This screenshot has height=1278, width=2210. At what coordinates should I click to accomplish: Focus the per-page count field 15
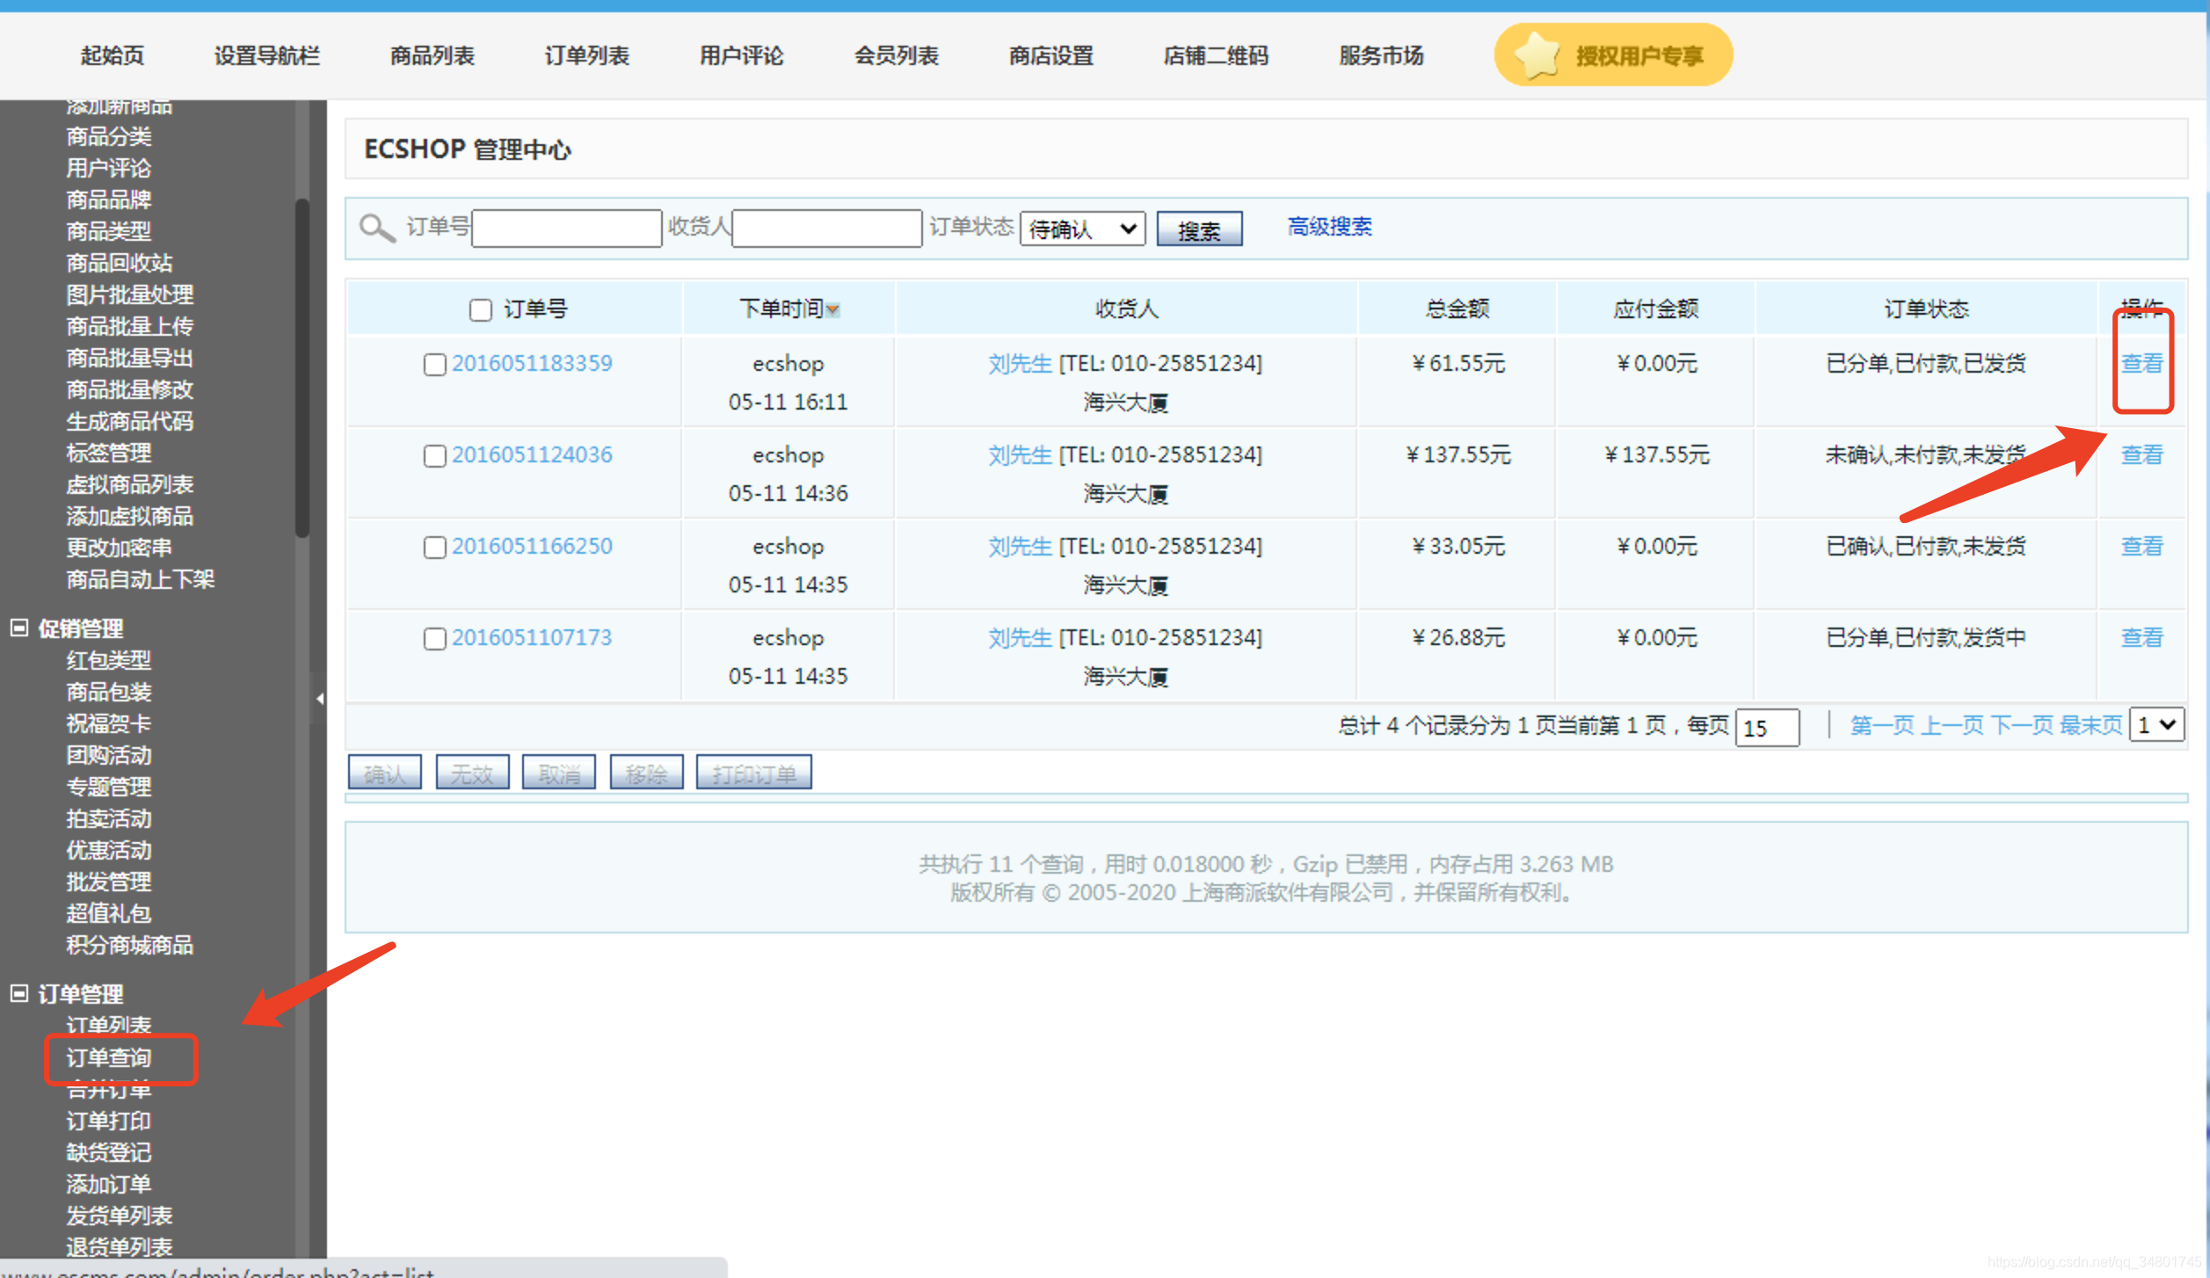tap(1767, 728)
